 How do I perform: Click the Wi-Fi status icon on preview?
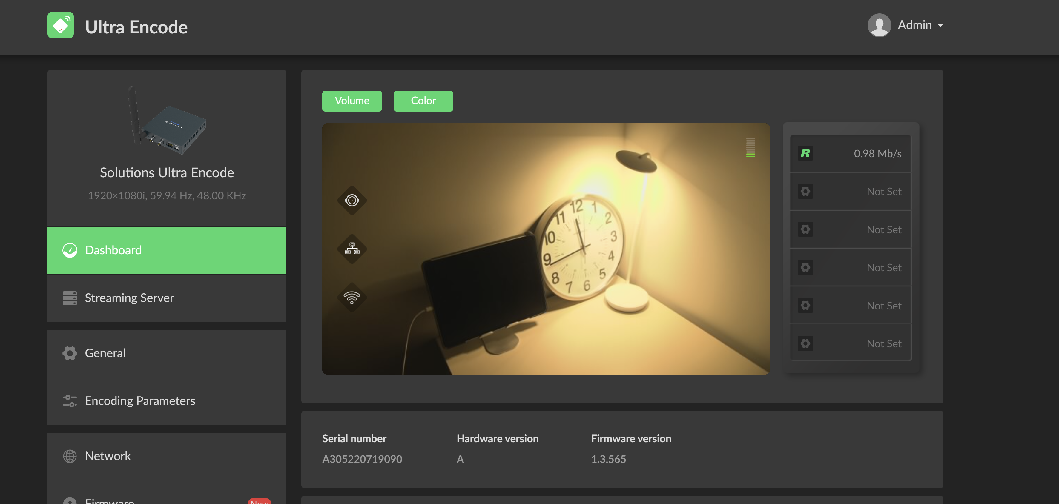[352, 298]
